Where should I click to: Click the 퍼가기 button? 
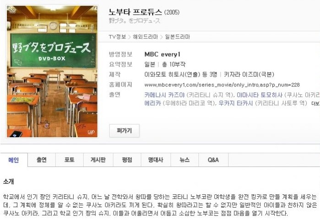pyautogui.click(x=124, y=130)
